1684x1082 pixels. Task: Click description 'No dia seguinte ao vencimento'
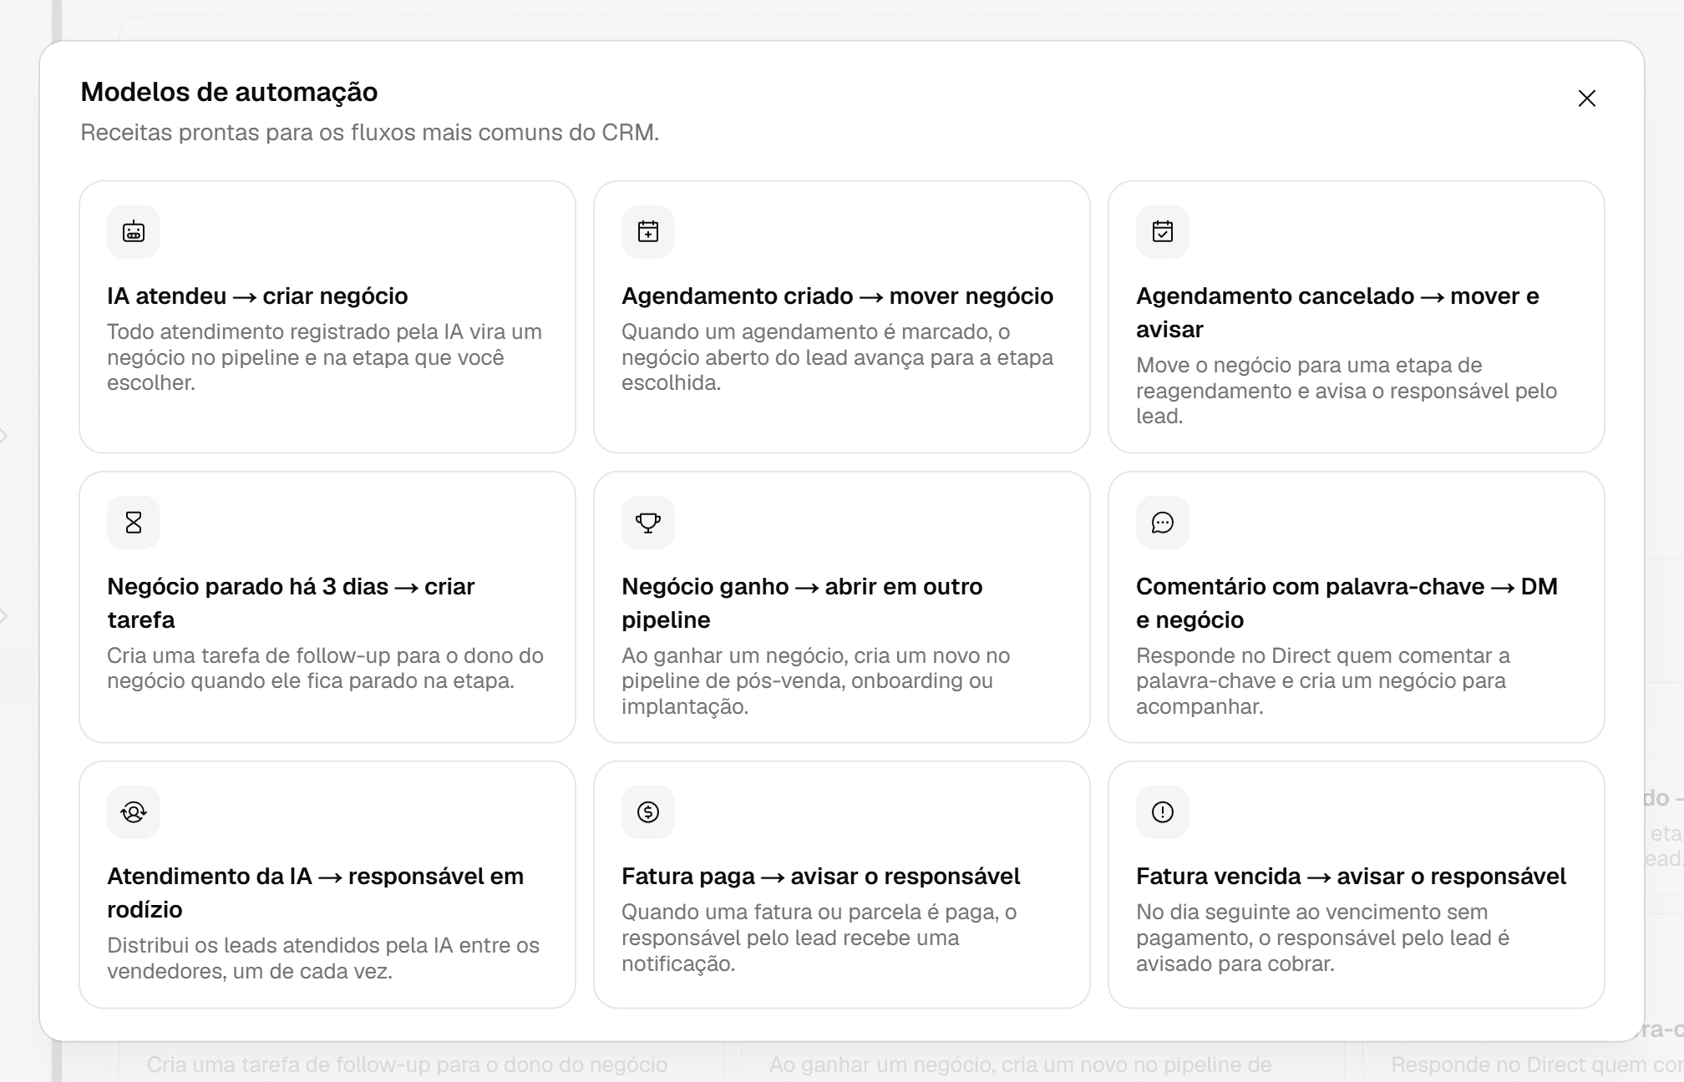pyautogui.click(x=1323, y=938)
